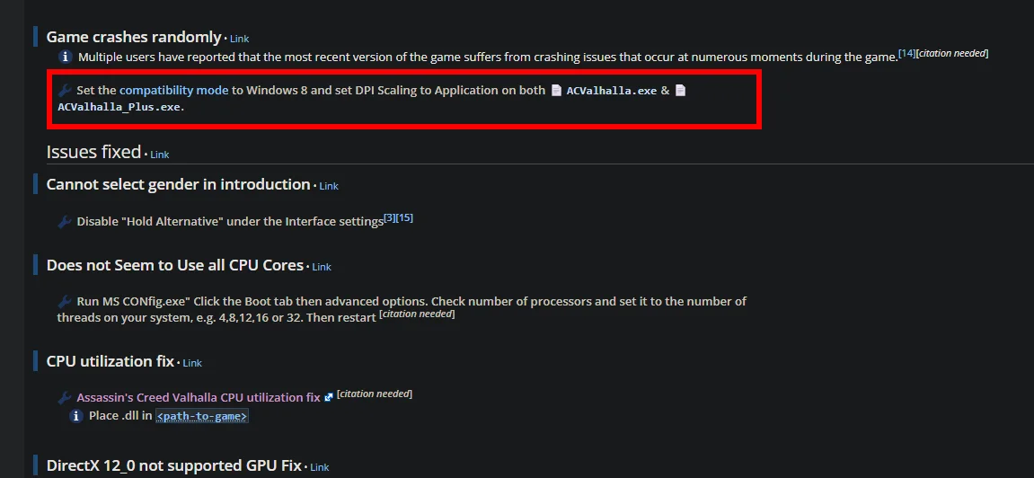Click the external link icon after CPU utilization fix
Screen dimensions: 1034x478
329,397
